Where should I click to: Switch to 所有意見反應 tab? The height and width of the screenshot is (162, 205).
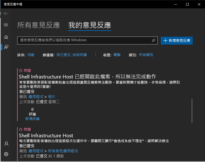click(x=39, y=25)
